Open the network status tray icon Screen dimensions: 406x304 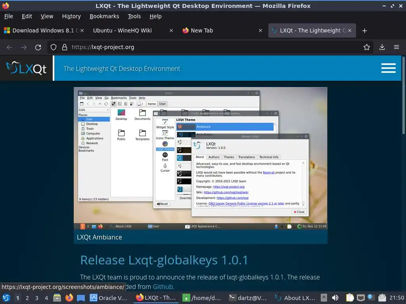(361, 298)
